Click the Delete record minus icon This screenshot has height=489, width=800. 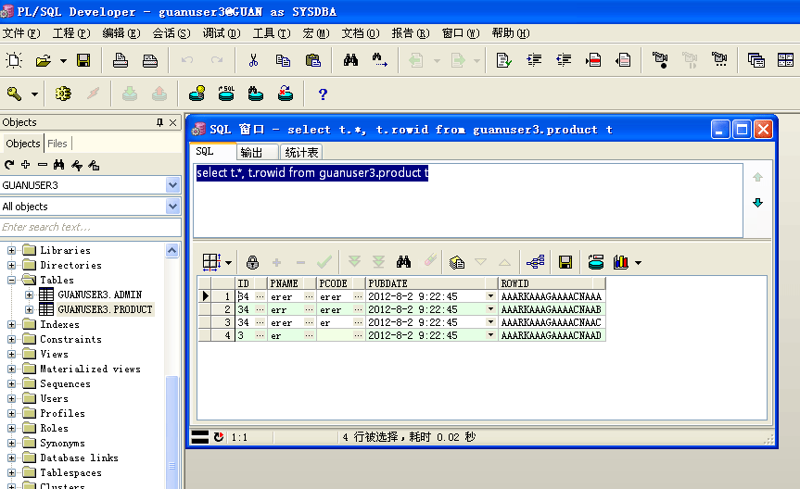[300, 263]
